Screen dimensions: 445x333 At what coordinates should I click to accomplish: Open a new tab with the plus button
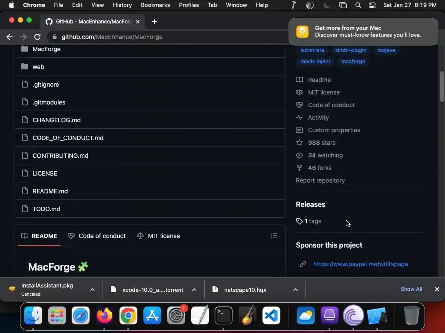[154, 22]
